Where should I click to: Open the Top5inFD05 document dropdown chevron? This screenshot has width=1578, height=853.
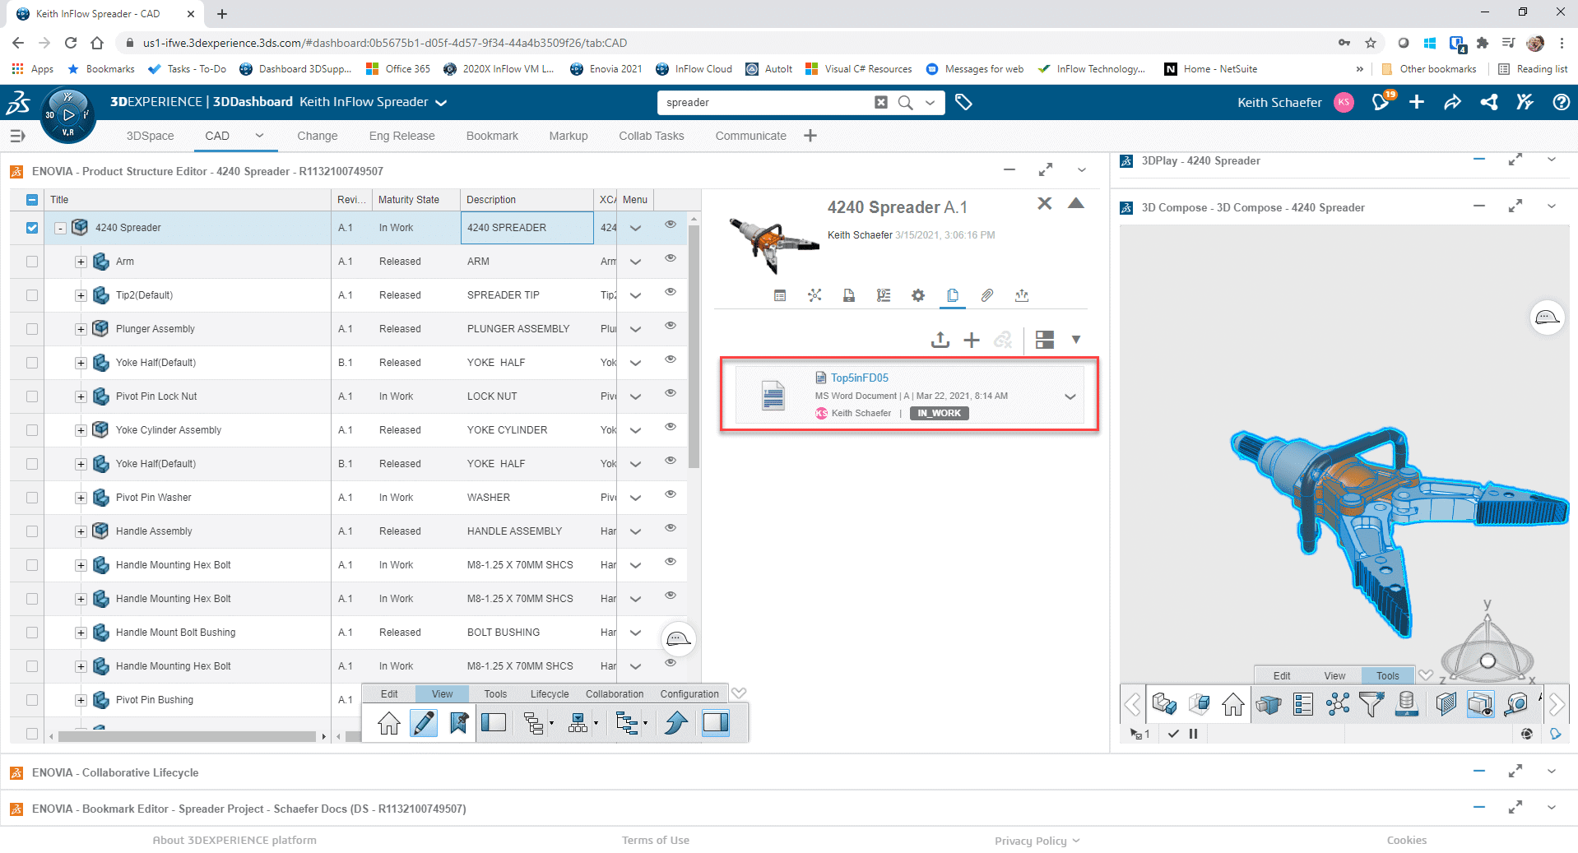pyautogui.click(x=1070, y=396)
